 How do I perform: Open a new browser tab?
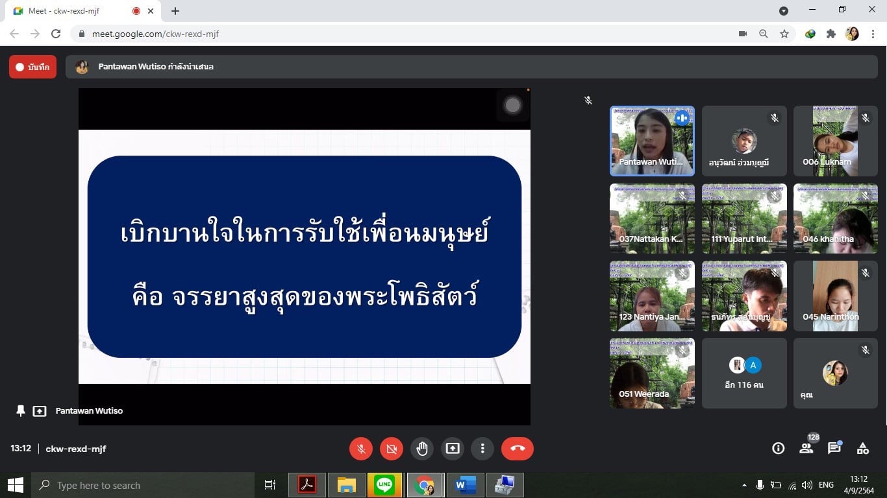point(175,11)
